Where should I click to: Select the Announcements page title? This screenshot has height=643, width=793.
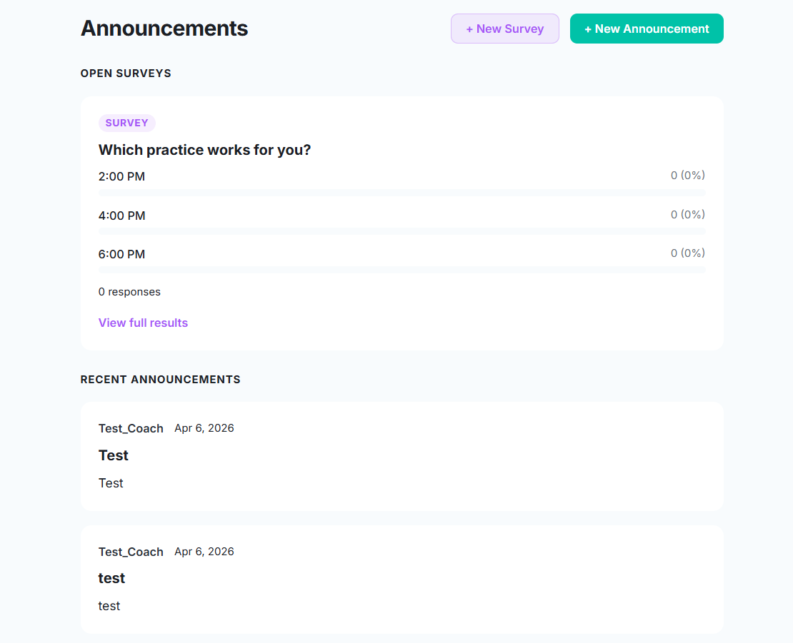pos(164,29)
